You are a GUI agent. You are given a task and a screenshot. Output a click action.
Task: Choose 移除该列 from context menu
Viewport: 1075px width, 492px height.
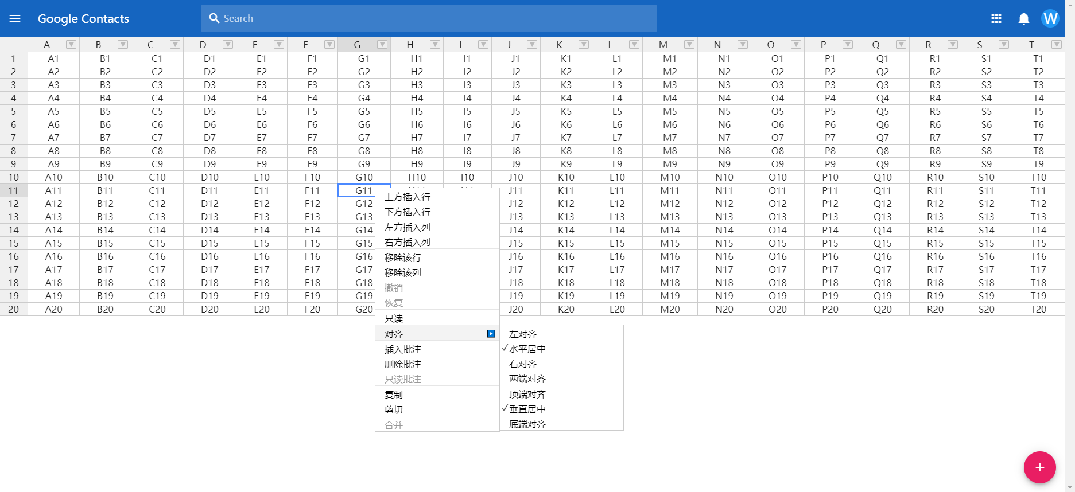pyautogui.click(x=437, y=272)
